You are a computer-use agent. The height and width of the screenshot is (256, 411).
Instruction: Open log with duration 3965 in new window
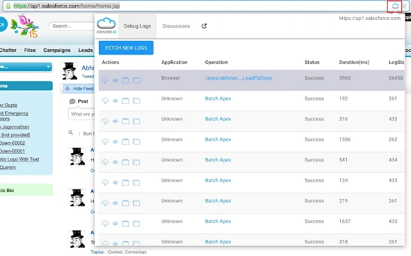tap(136, 80)
